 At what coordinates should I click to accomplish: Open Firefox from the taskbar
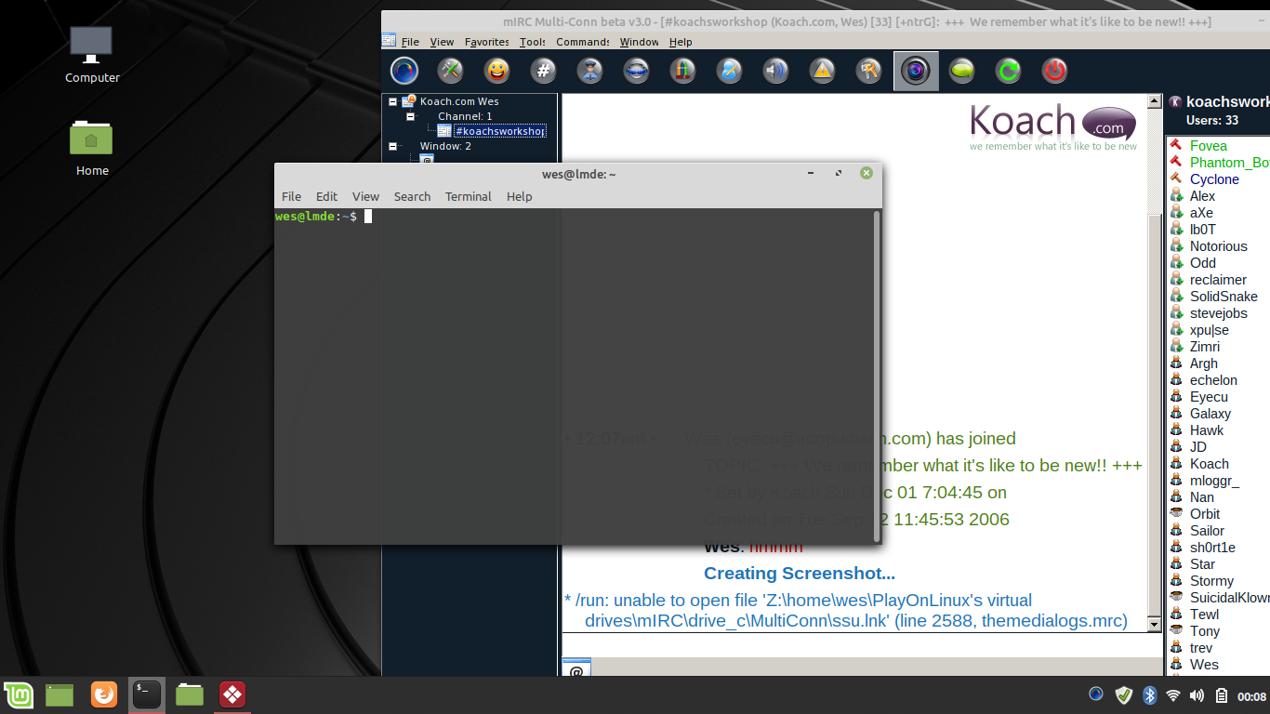click(x=104, y=694)
